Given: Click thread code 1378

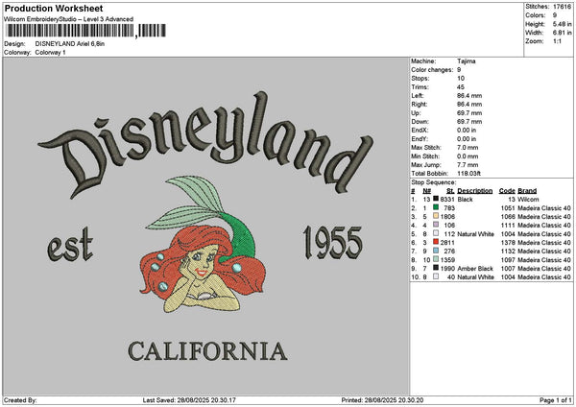Looking at the screenshot, I should point(508,243).
